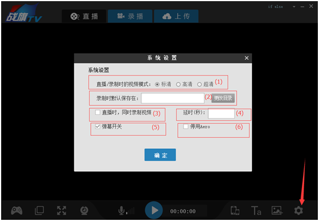319x221 pixels.
Task: Add image overlay icon
Action: pos(277,211)
